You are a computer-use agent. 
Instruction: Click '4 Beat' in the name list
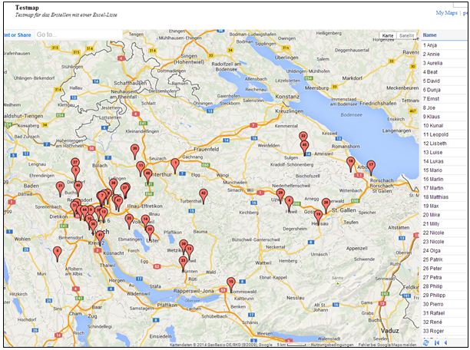[445, 72]
